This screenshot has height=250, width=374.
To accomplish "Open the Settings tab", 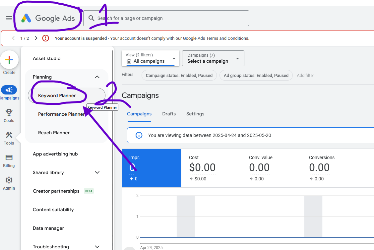I will coord(195,114).
